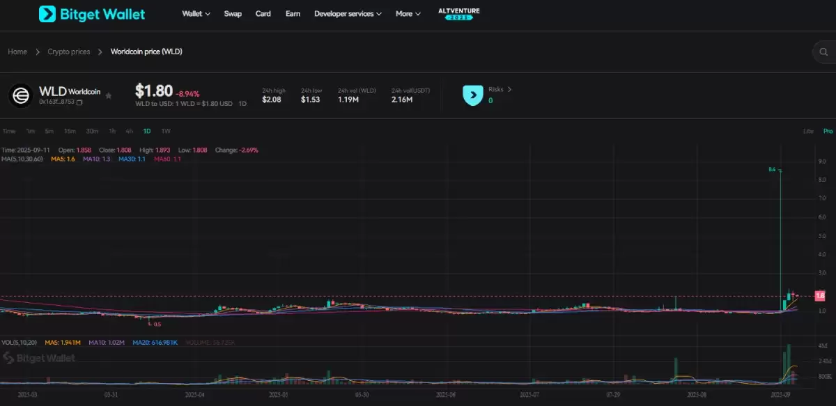Click the current price 1.8 marker
836x406 pixels.
tap(821, 295)
